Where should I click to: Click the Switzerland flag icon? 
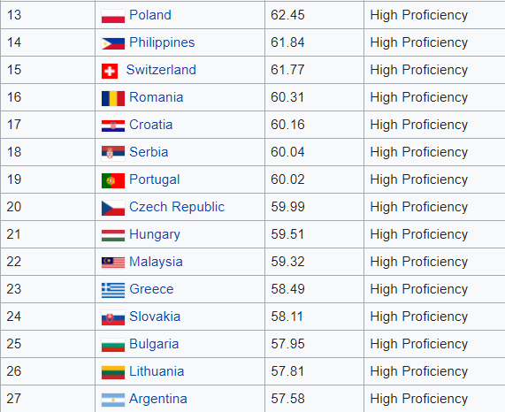110,71
